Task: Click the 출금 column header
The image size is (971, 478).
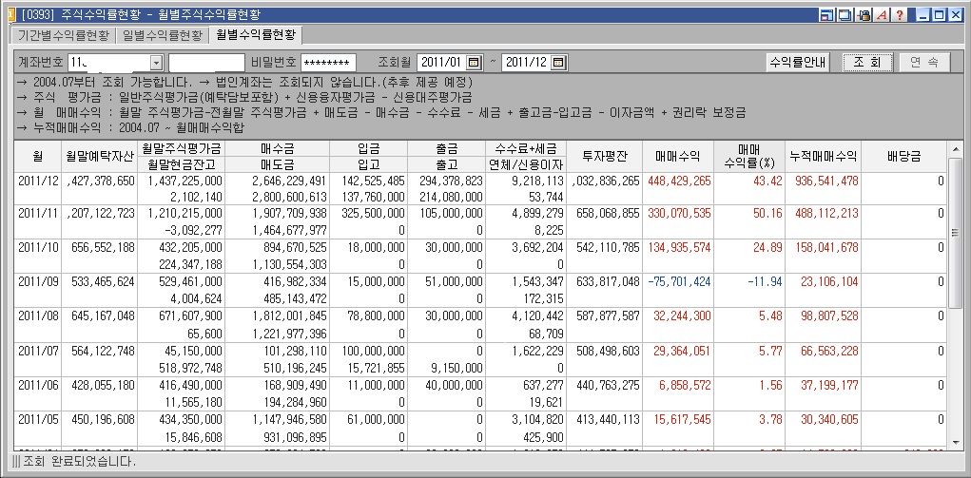Action: click(x=446, y=148)
